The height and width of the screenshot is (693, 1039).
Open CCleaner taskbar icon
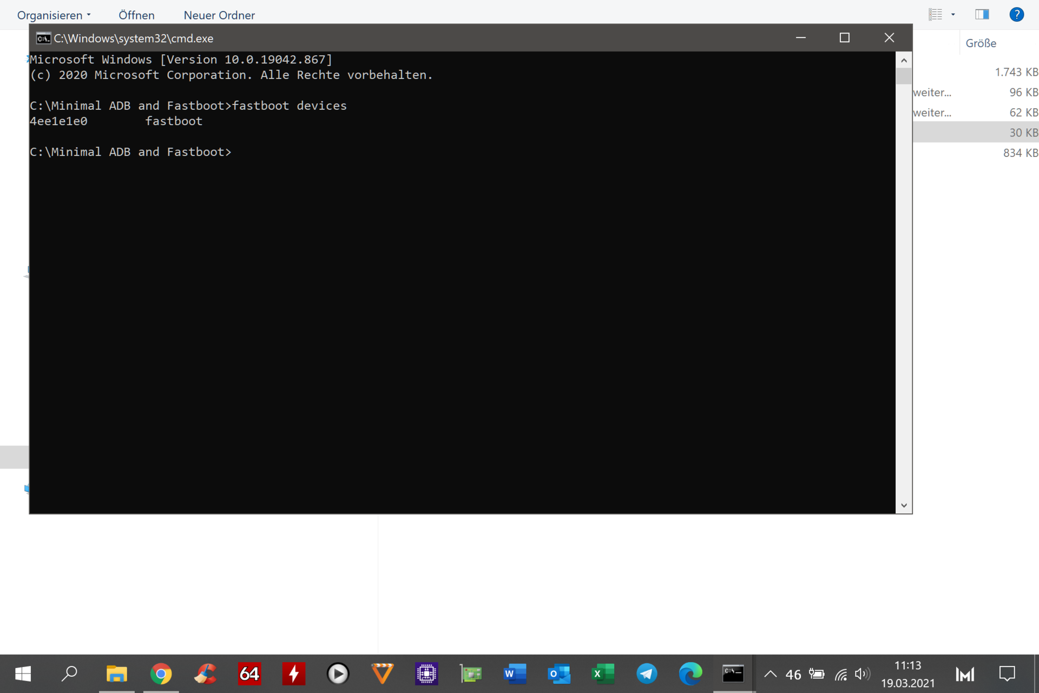(x=205, y=674)
